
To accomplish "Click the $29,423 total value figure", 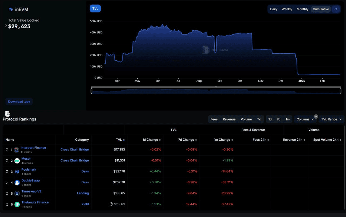I will [19, 26].
